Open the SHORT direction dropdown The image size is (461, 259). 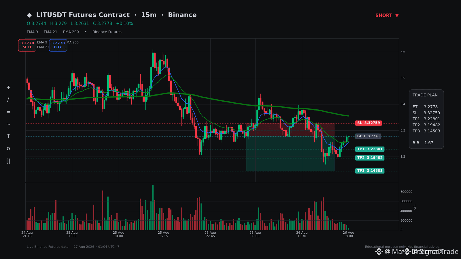[387, 16]
